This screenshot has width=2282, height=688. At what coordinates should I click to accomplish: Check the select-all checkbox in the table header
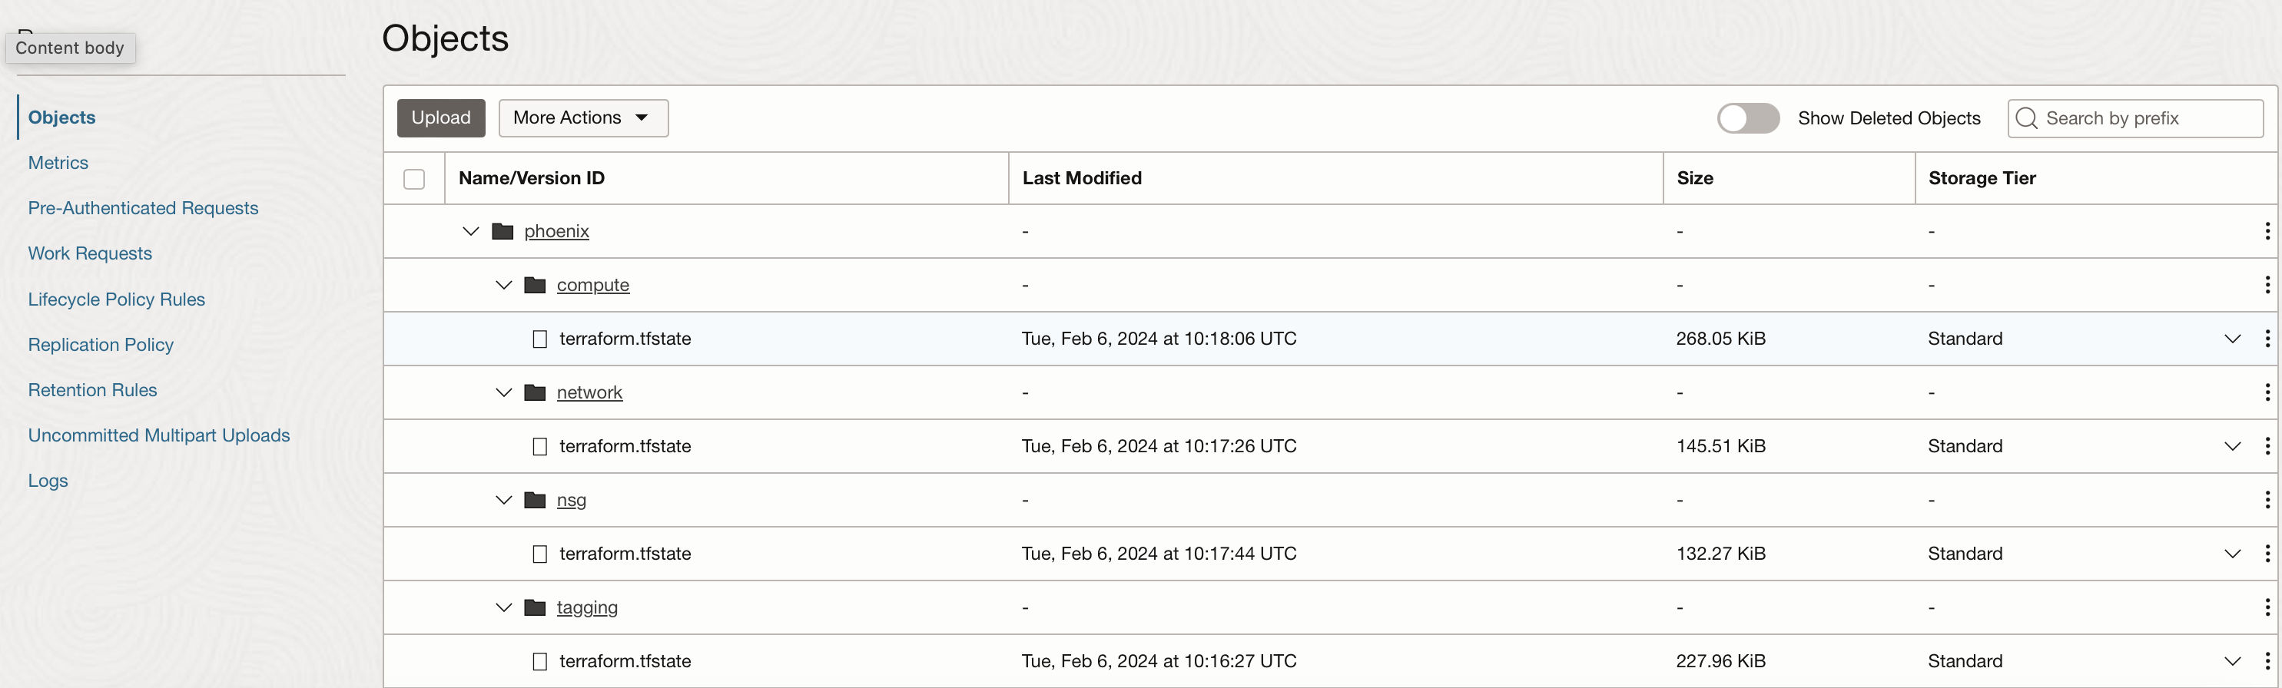pos(413,179)
